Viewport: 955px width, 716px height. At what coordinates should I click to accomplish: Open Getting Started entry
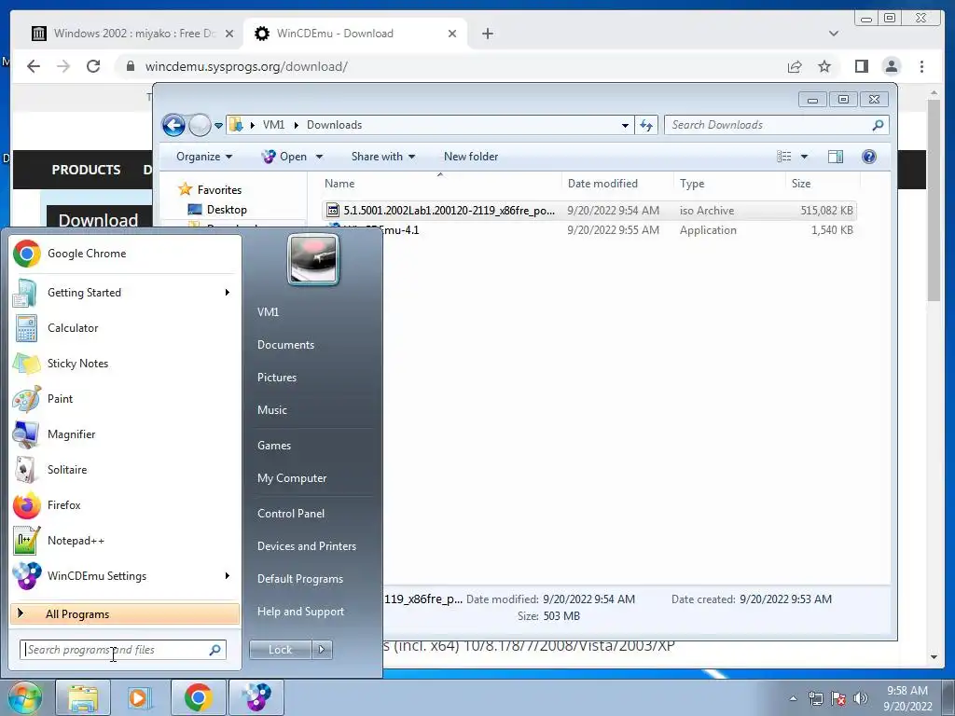click(125, 293)
